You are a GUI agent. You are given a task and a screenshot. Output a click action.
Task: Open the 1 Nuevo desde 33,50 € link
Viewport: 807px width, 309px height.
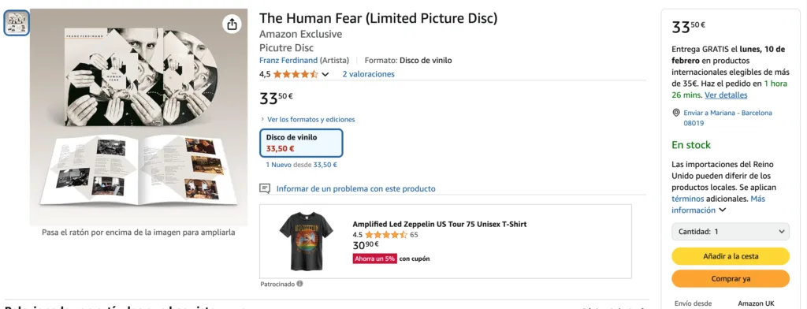coord(302,165)
